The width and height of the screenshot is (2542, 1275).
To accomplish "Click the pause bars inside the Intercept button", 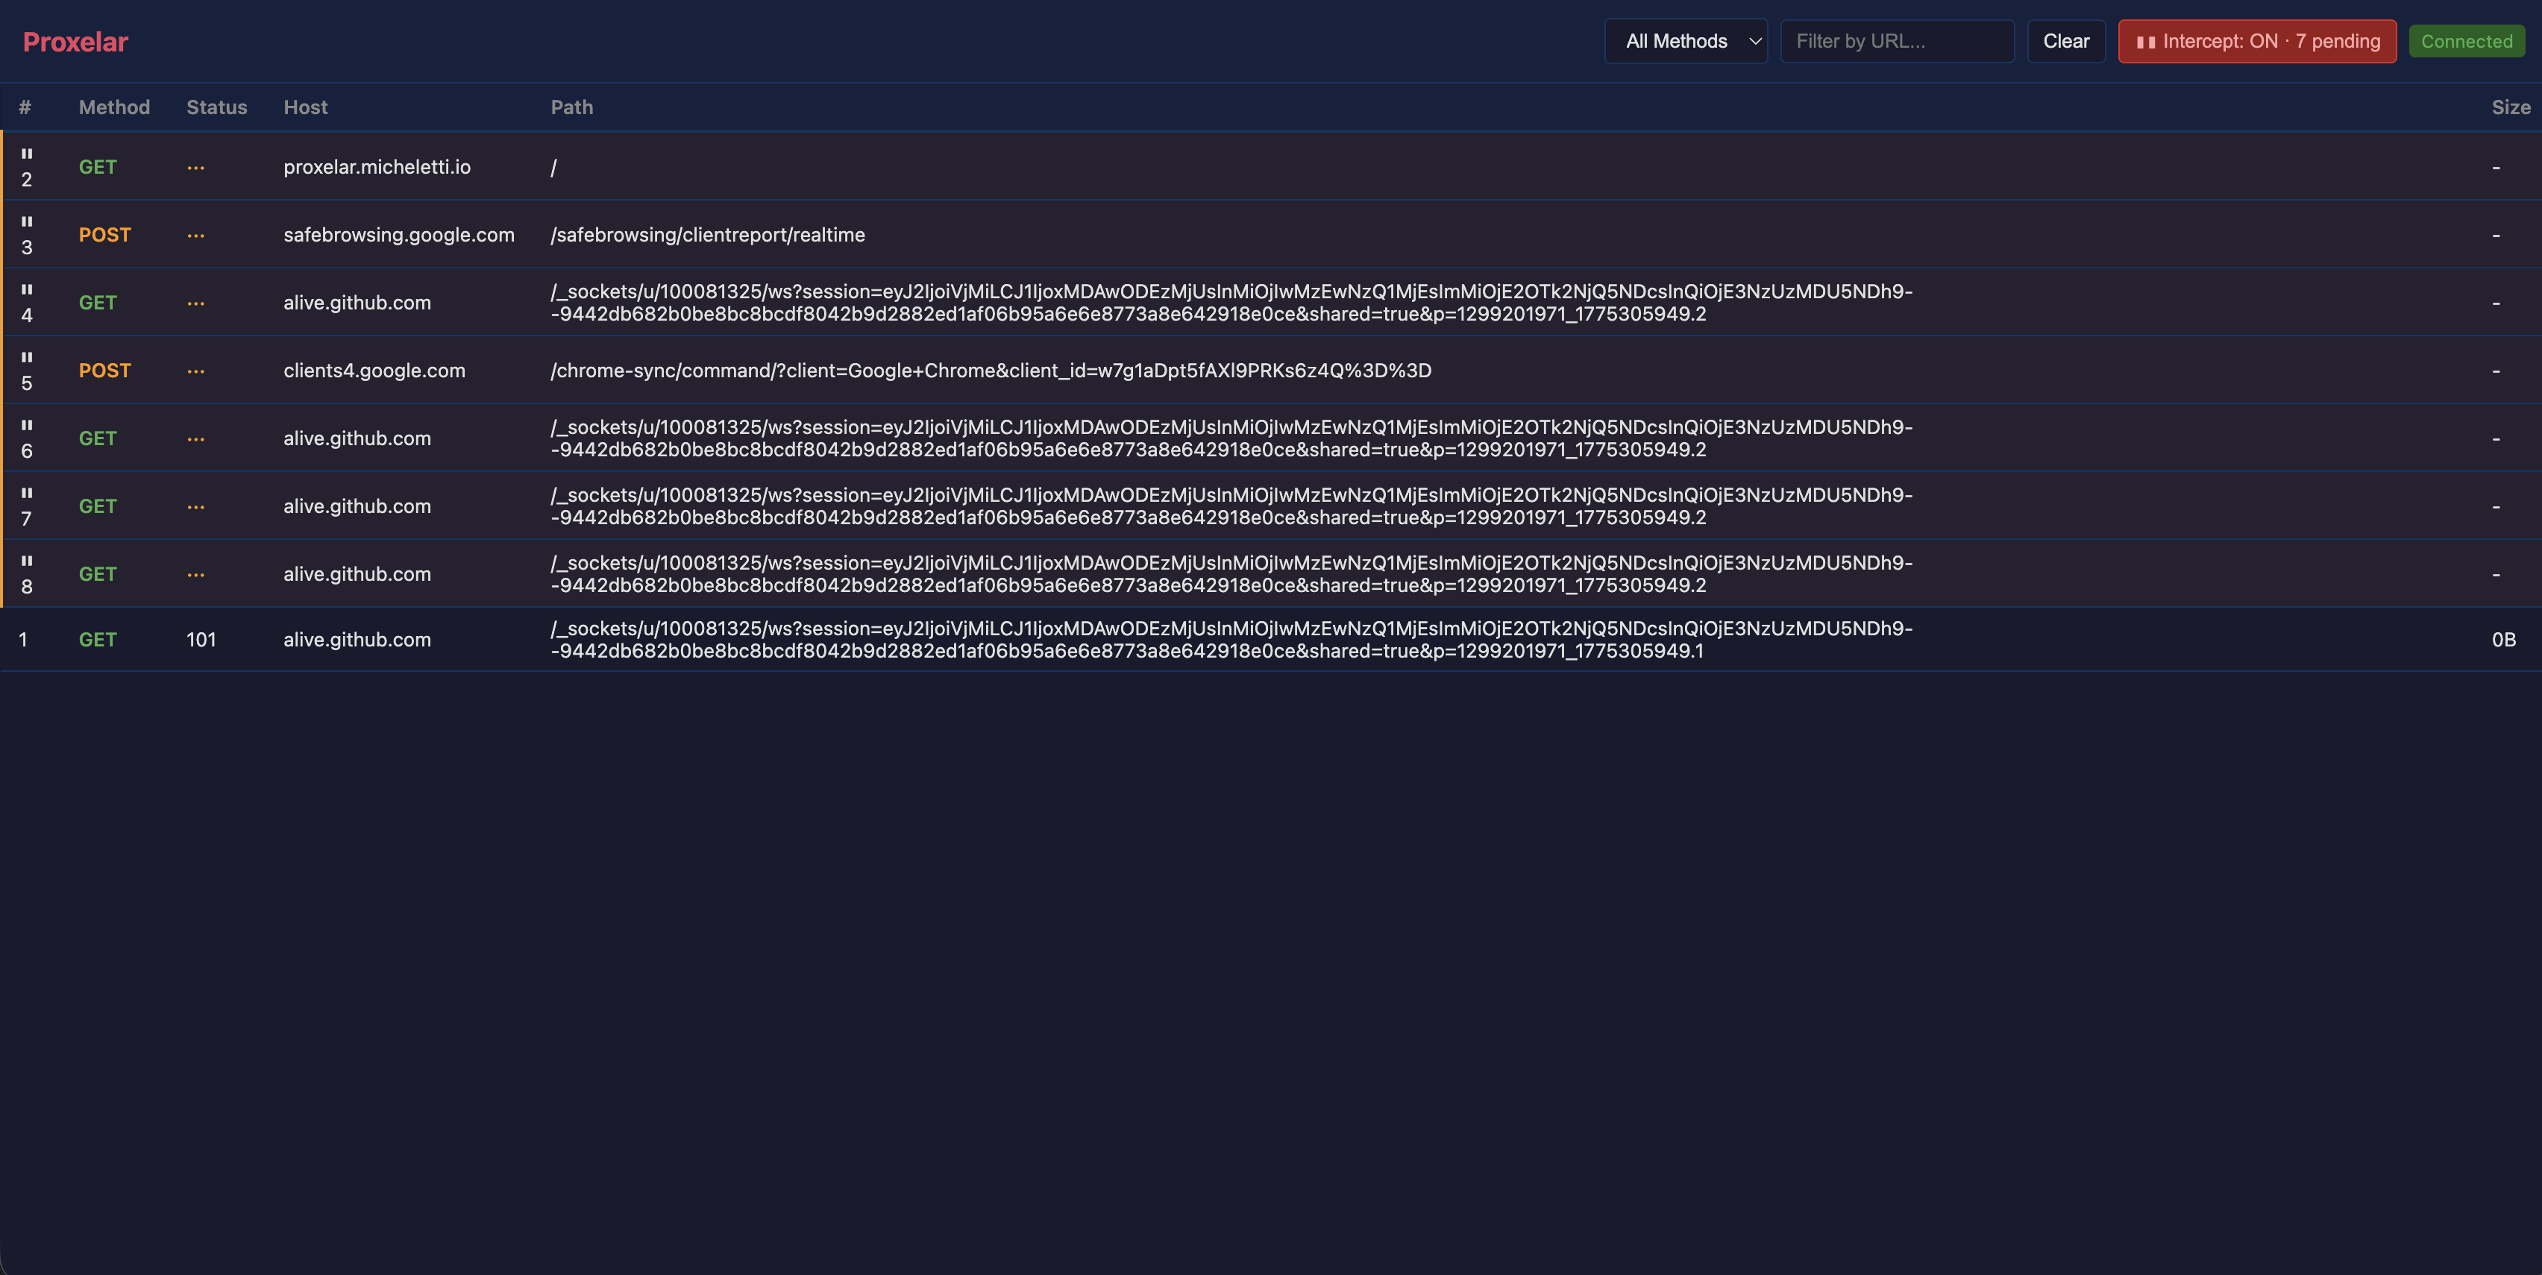I will click(2147, 42).
